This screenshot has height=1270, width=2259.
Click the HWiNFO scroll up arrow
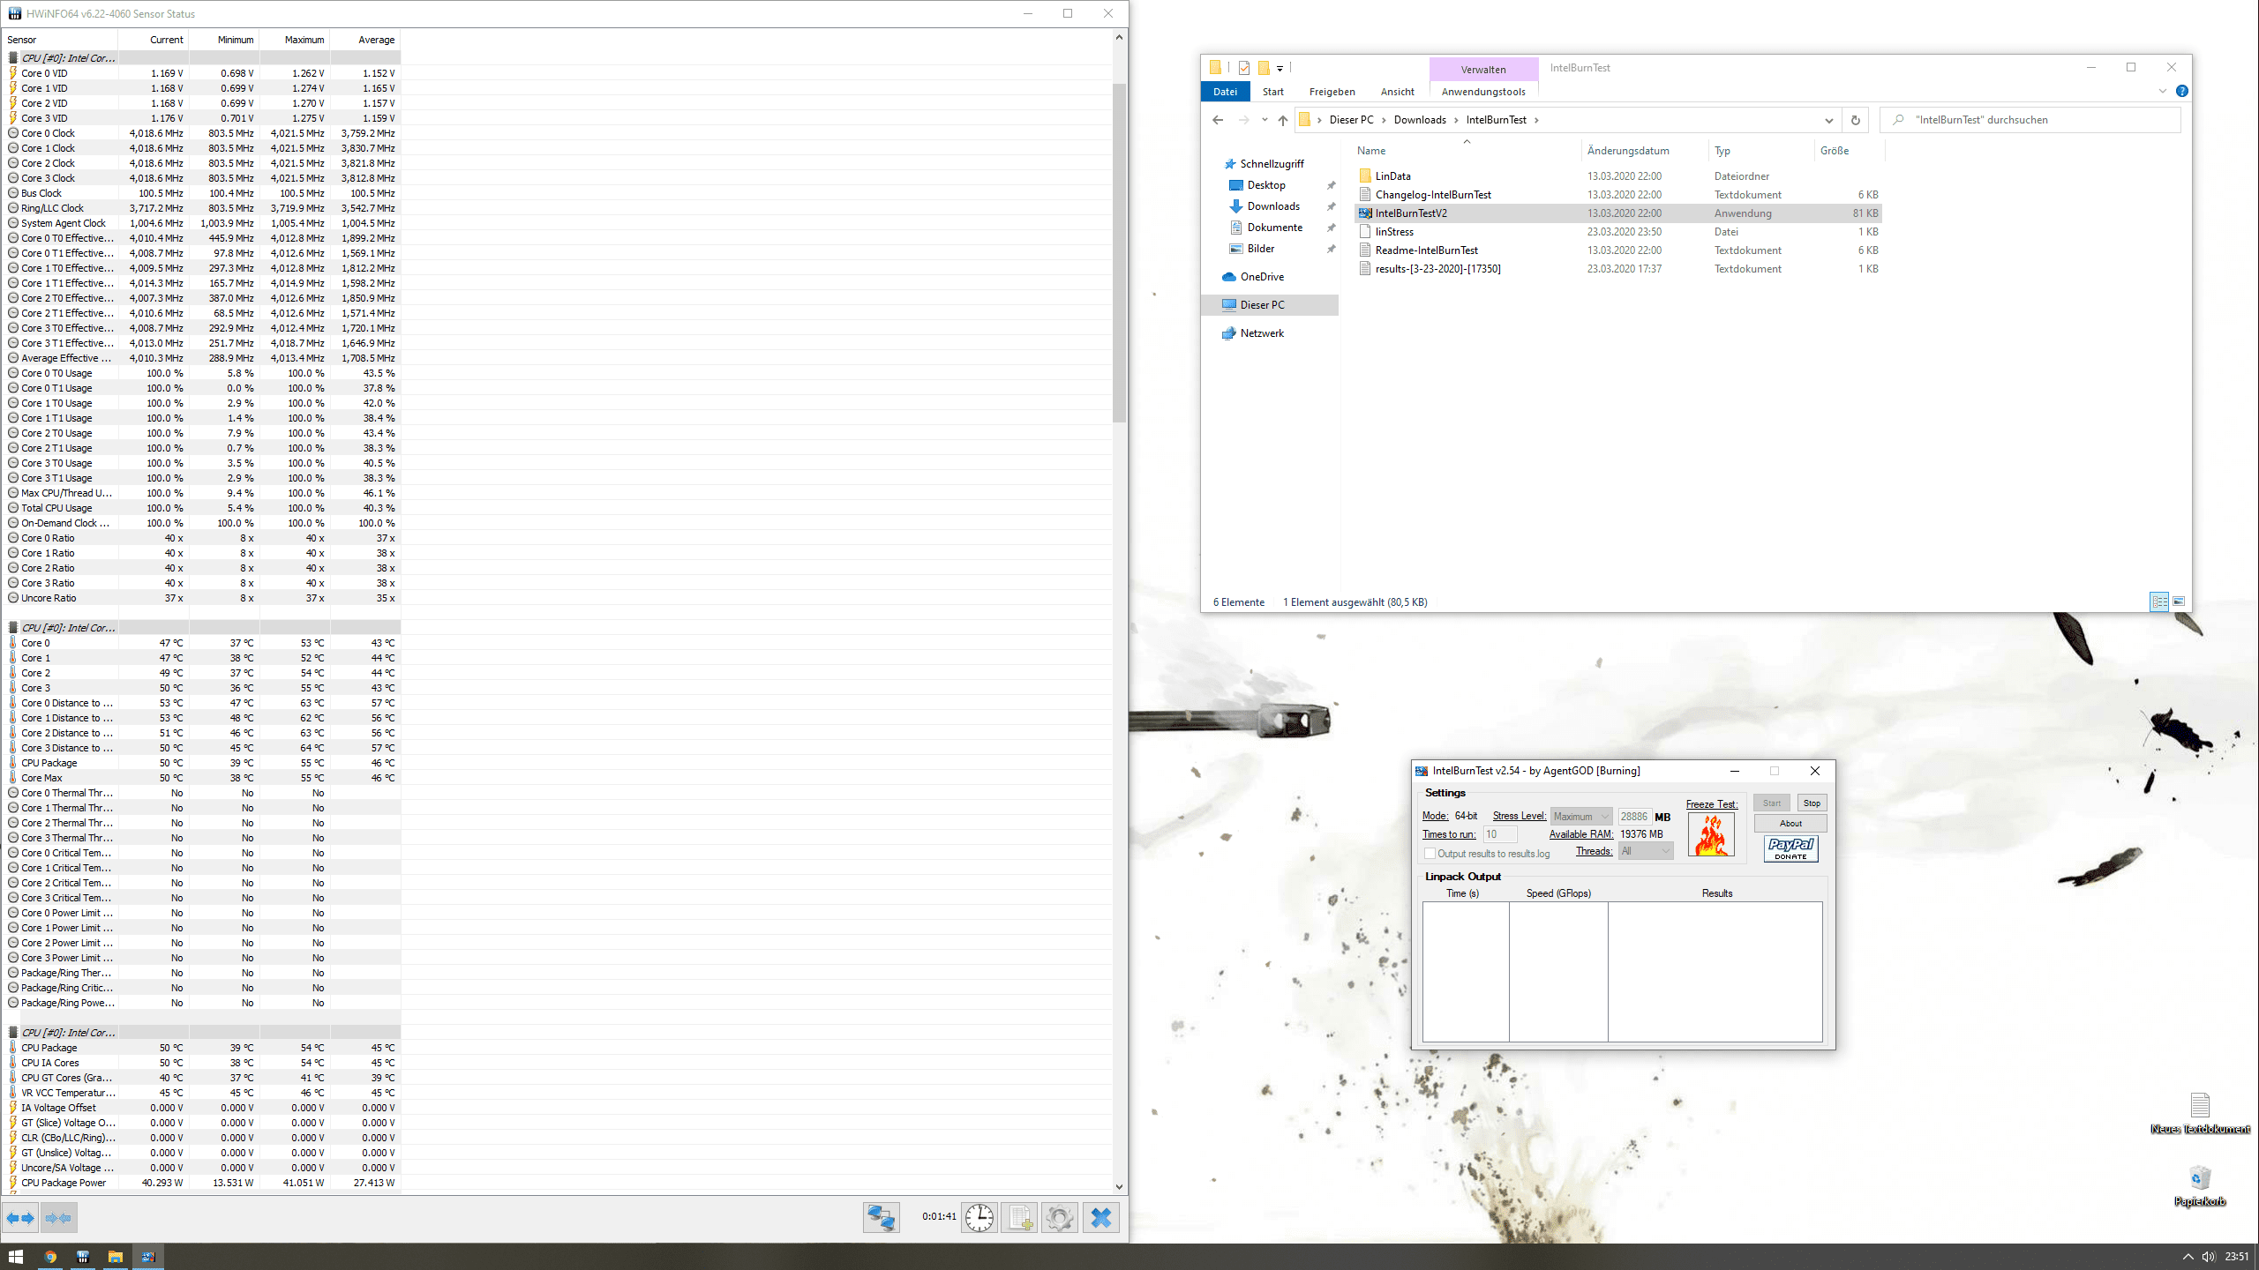[1119, 37]
